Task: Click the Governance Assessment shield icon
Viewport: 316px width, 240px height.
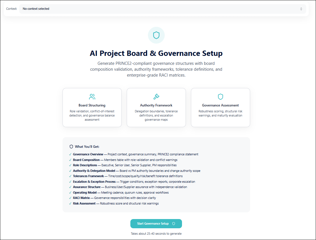Action: [221, 97]
